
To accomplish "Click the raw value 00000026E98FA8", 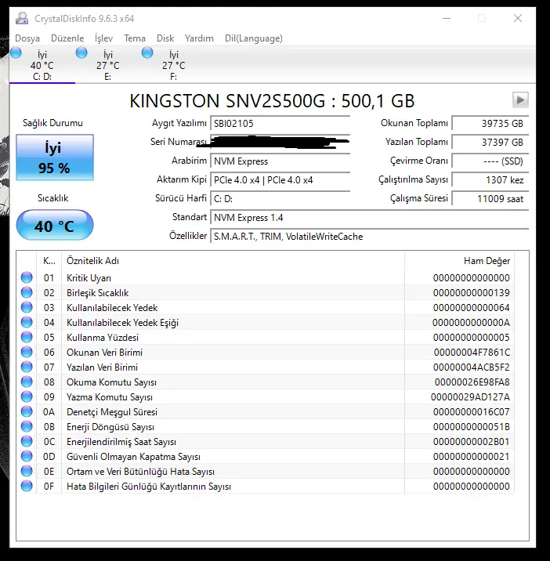I will 472,382.
